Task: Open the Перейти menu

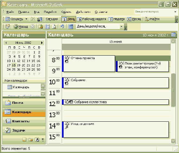Action: tap(50, 12)
